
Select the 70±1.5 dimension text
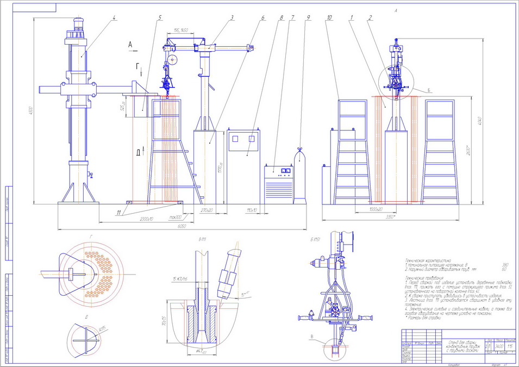point(164,322)
